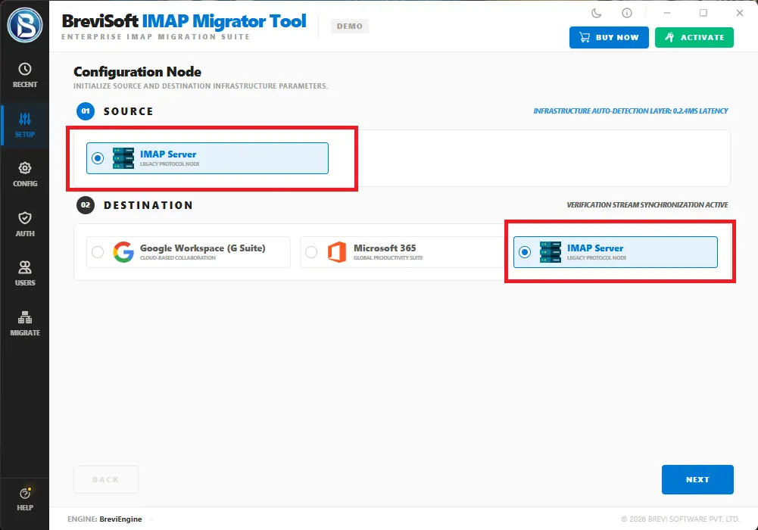Open the Users section
Viewport: 758px width, 530px height.
25,273
